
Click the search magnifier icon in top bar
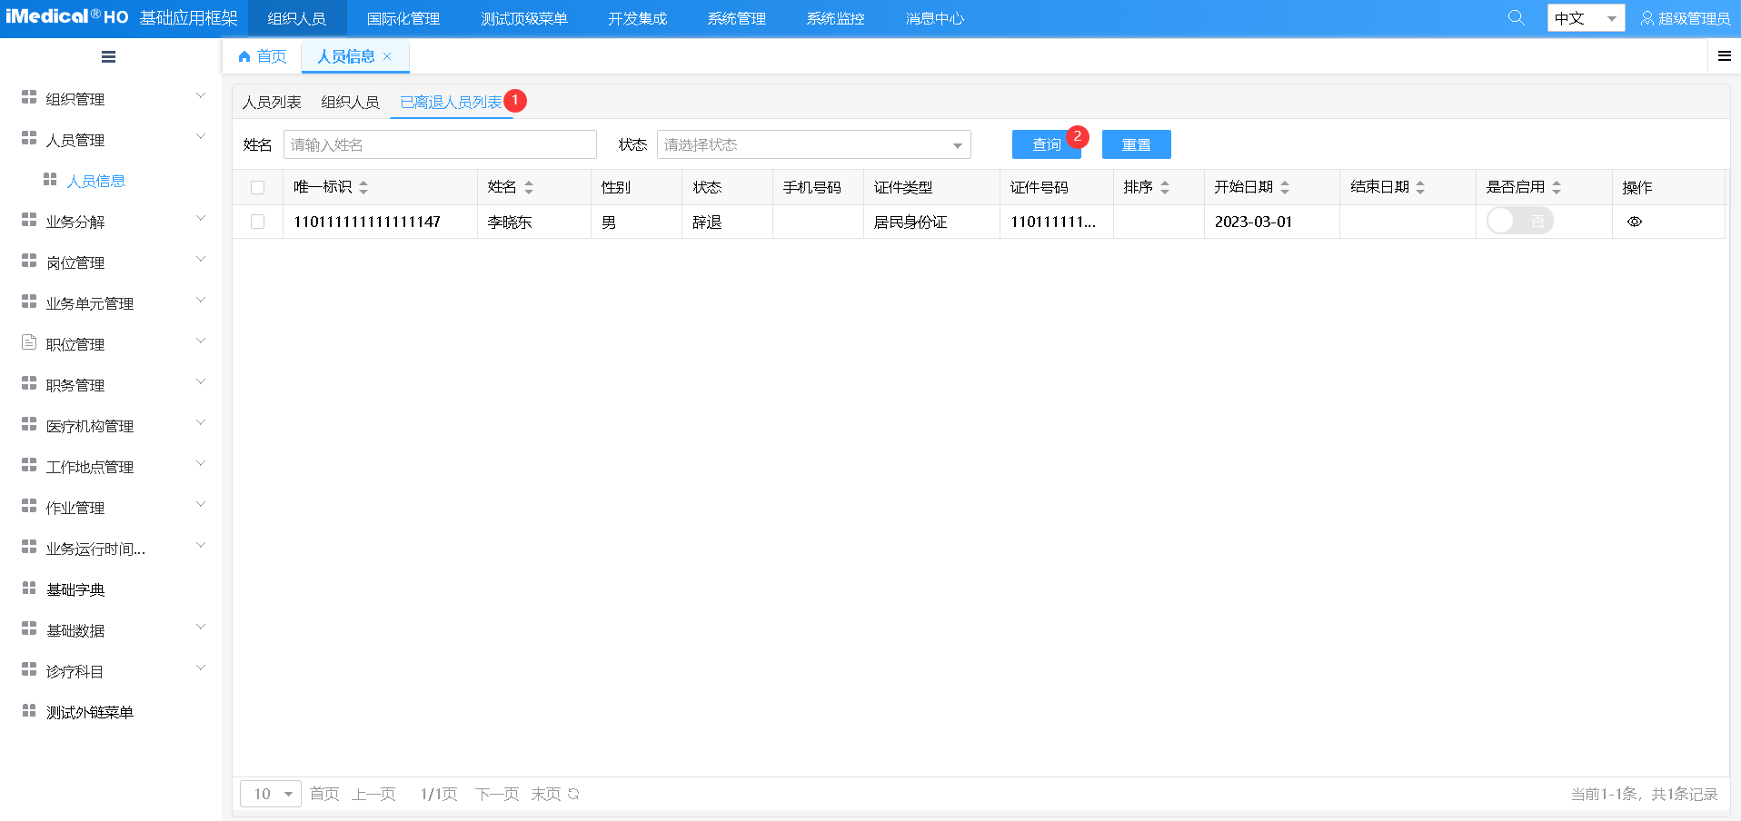1516,16
